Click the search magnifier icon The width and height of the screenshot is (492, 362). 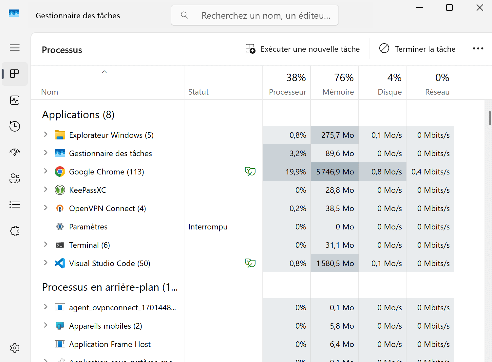point(184,15)
